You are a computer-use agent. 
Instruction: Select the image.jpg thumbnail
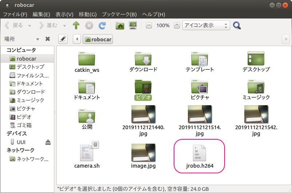pos(143,156)
